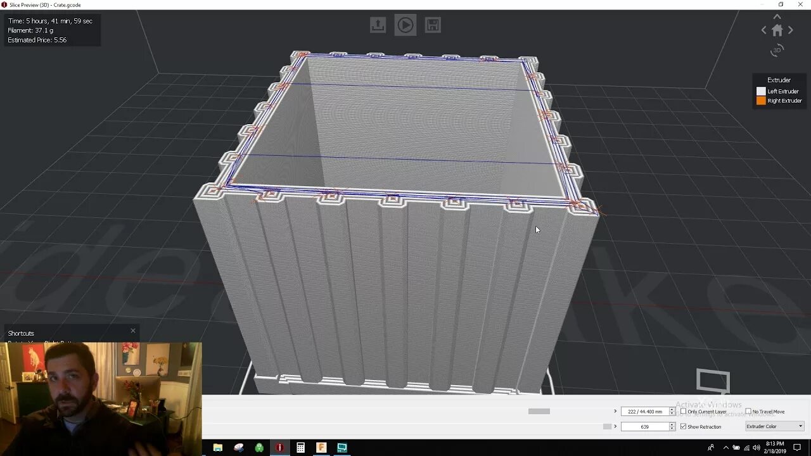
Task: Rotate view right with the right arrow
Action: pyautogui.click(x=790, y=30)
